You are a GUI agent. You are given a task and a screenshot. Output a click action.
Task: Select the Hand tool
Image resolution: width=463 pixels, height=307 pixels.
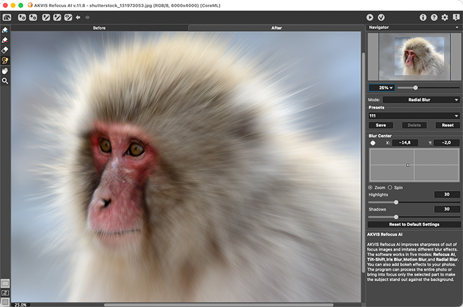point(5,70)
